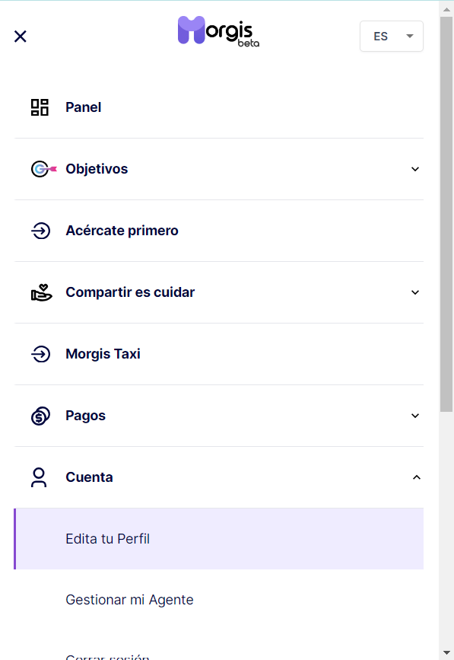The image size is (454, 660).
Task: Expand the Pagos section chevron
Action: click(415, 416)
